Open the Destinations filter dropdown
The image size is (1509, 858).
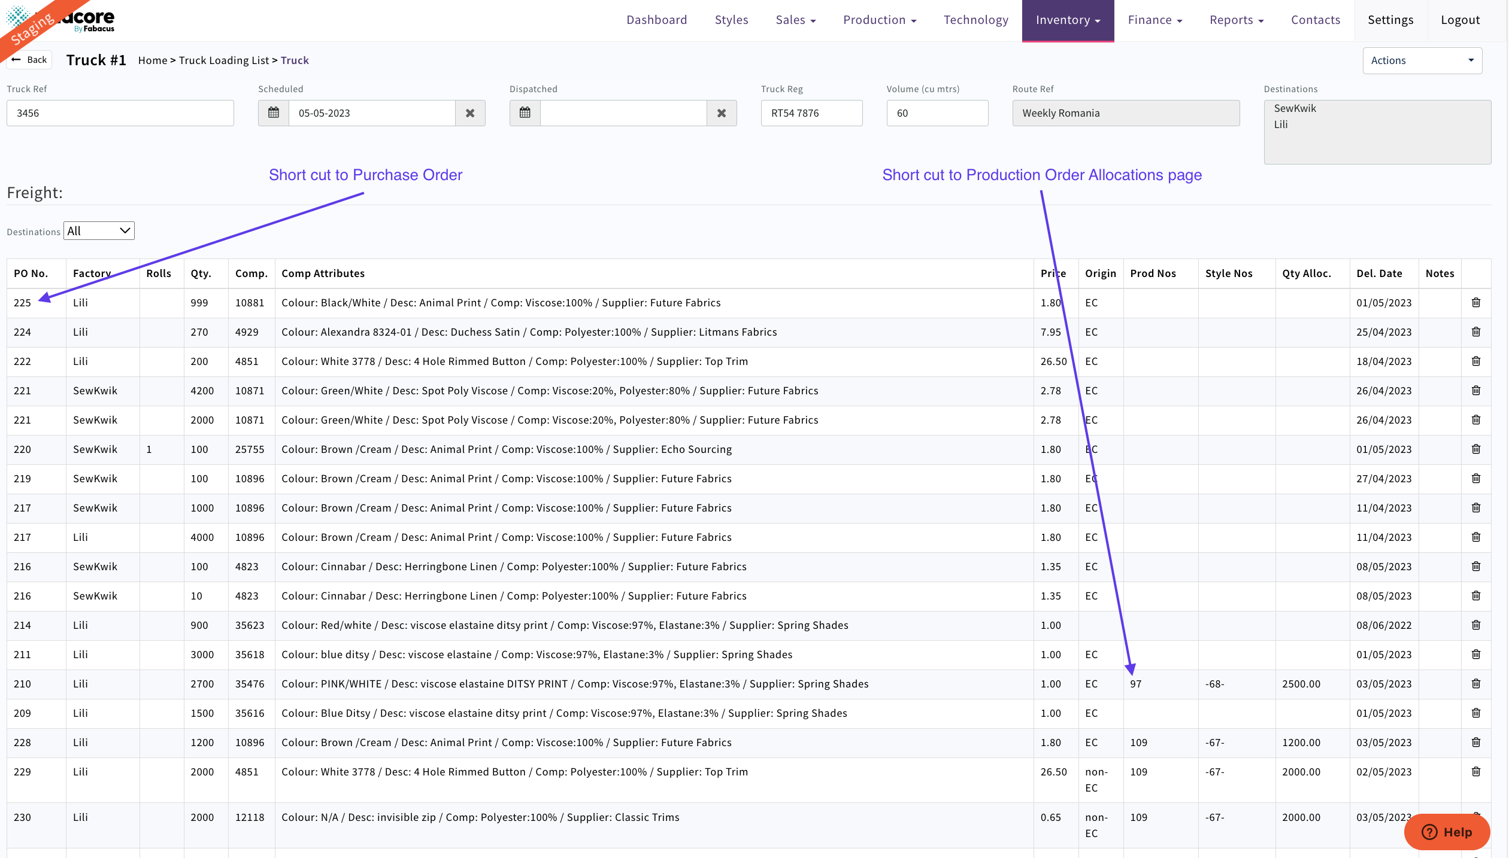pyautogui.click(x=99, y=231)
